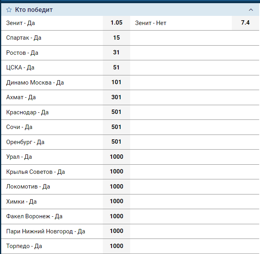The height and width of the screenshot is (254, 260).
Task: Click the Кто победит header title
Action: click(34, 10)
